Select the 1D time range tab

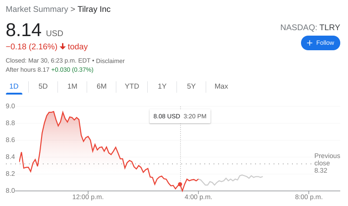14,86
